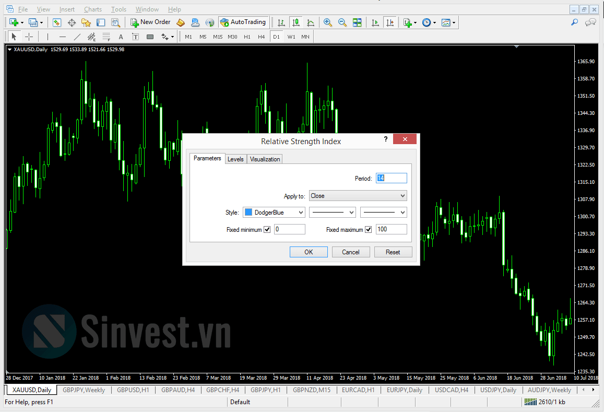
Task: Switch timeframe to M15
Action: coord(218,37)
